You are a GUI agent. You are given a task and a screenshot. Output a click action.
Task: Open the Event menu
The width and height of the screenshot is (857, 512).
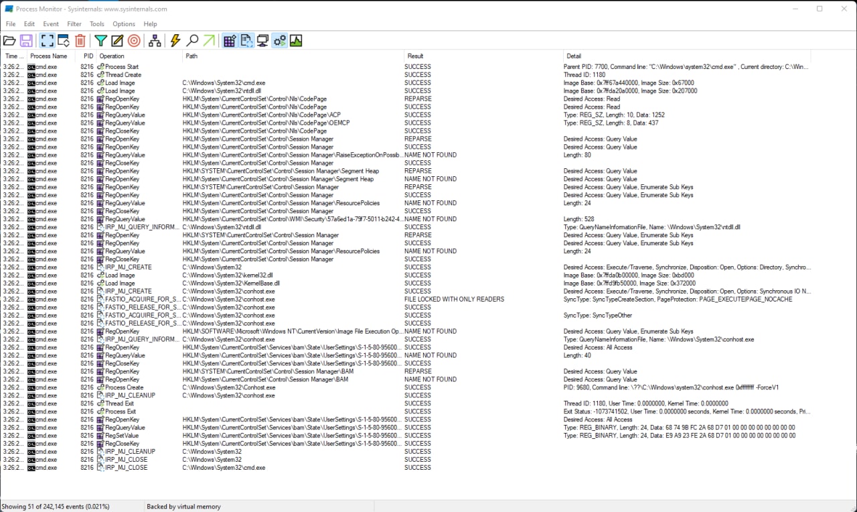[51, 24]
